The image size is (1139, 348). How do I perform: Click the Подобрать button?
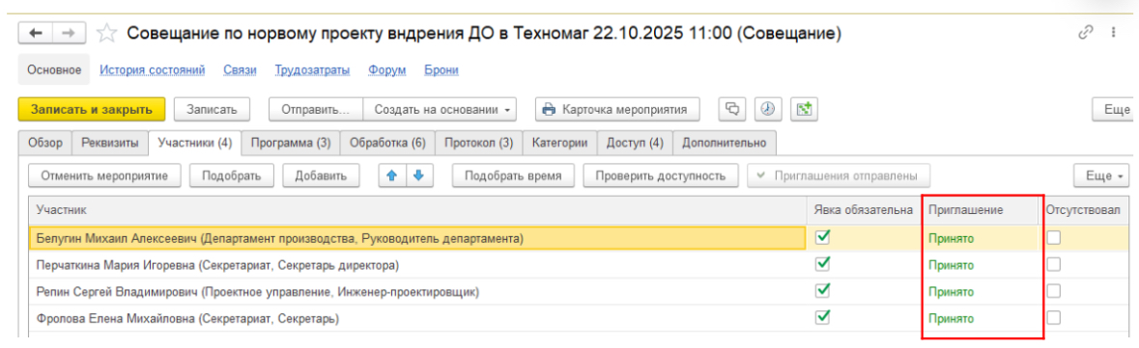232,175
